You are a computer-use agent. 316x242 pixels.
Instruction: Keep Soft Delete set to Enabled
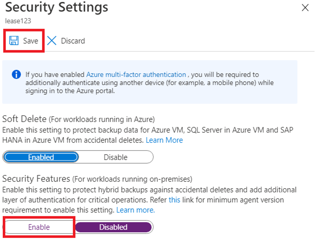tap(41, 157)
